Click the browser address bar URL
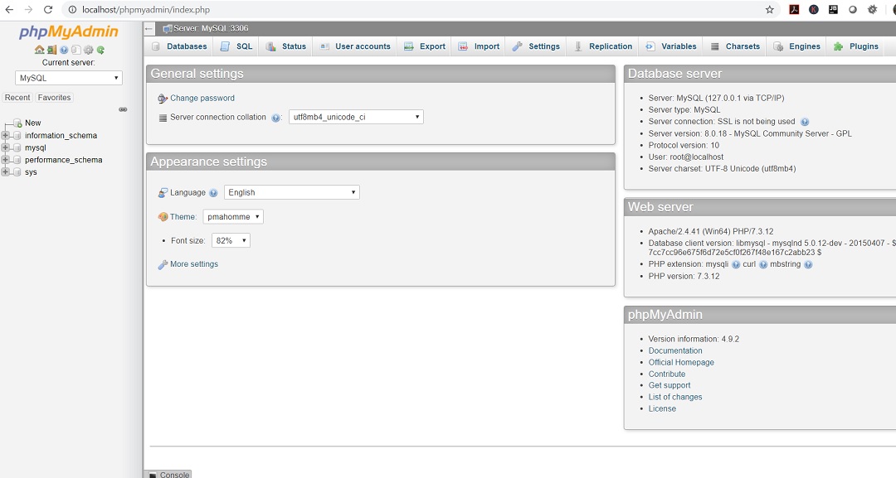 146,10
